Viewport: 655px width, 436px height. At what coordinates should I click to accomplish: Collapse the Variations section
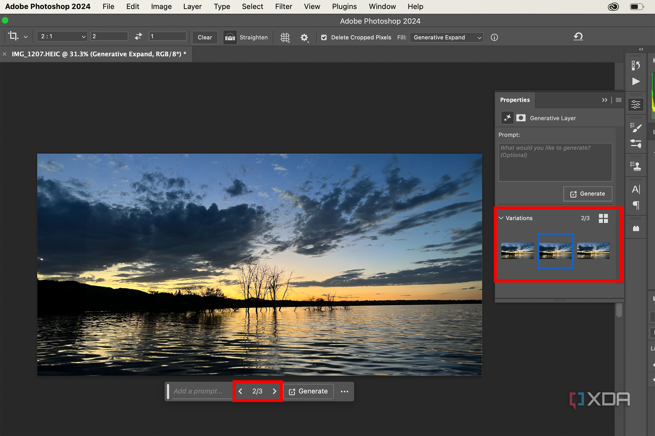(x=501, y=218)
